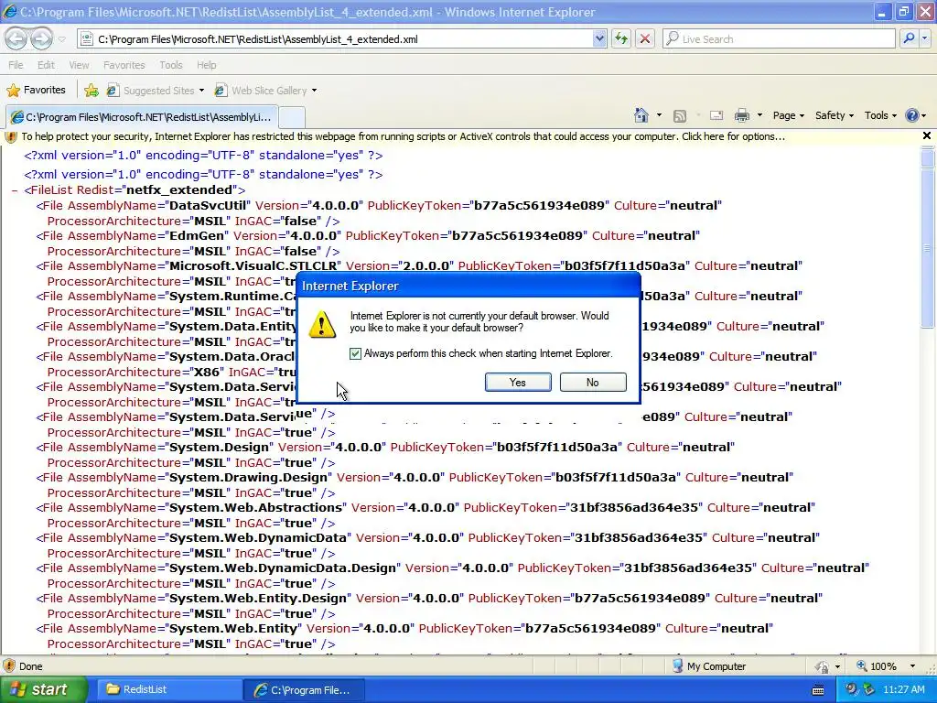Click the information bar security message

404,136
